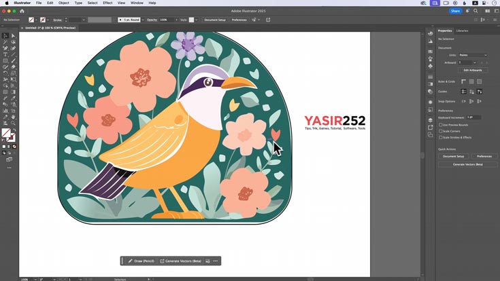The height and width of the screenshot is (281, 500).
Task: Open the Gradient panel icon in dock
Action: coord(430,84)
